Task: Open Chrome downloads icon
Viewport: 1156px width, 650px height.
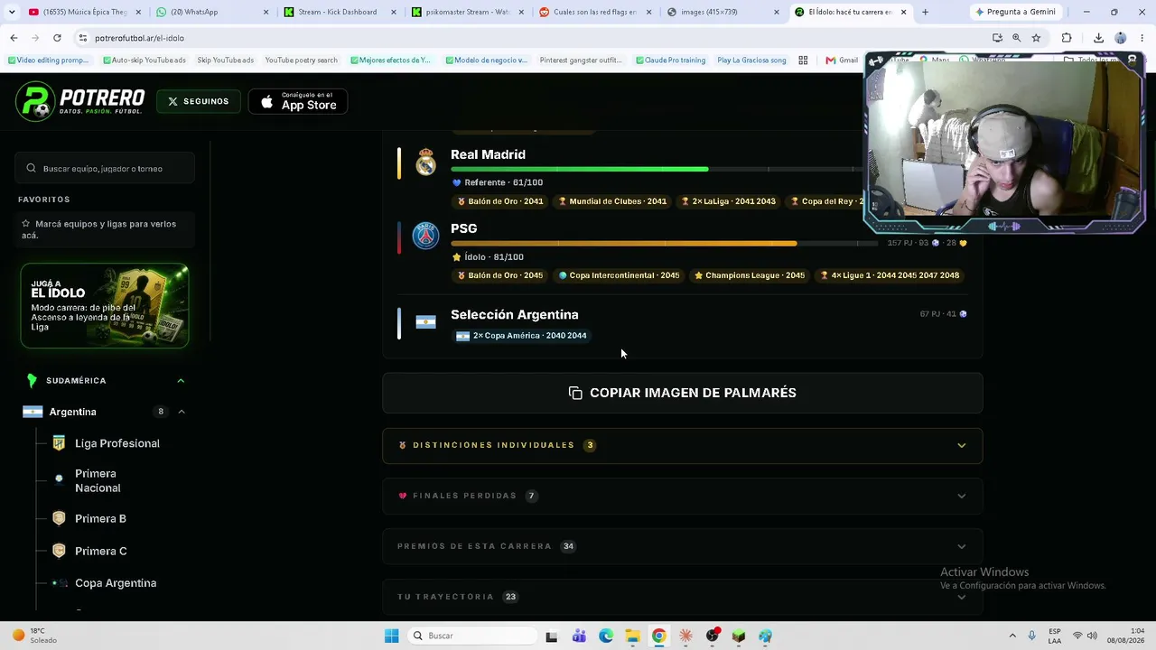Action: (1098, 38)
